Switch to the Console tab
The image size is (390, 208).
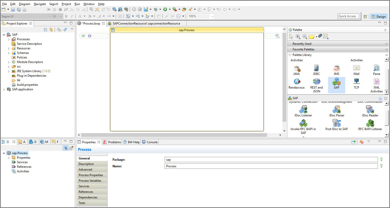point(150,142)
